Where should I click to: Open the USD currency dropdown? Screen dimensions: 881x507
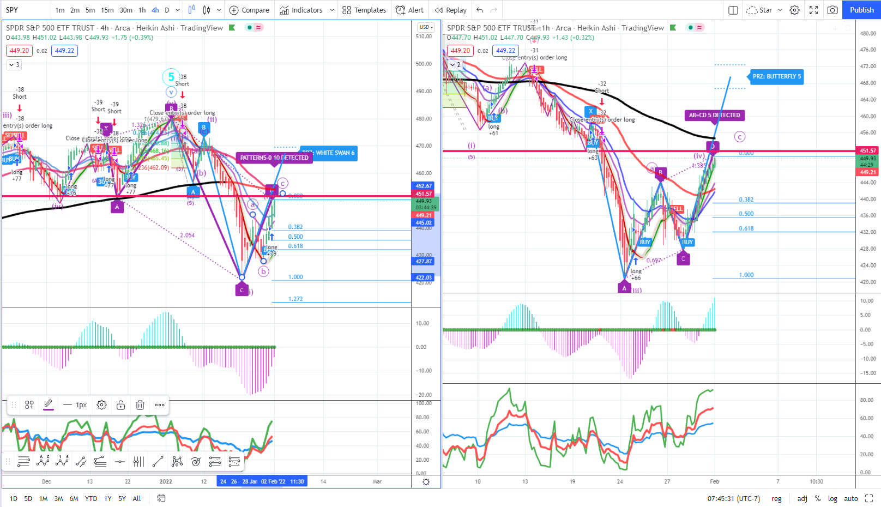[x=426, y=27]
